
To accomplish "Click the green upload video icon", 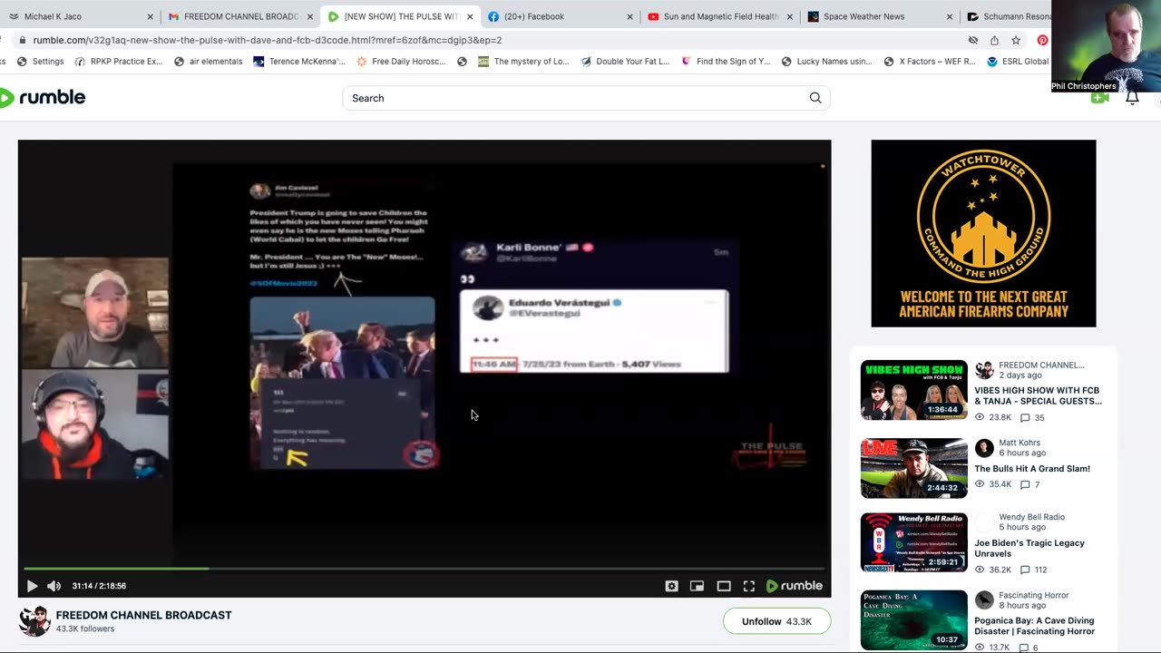I will tap(1099, 98).
